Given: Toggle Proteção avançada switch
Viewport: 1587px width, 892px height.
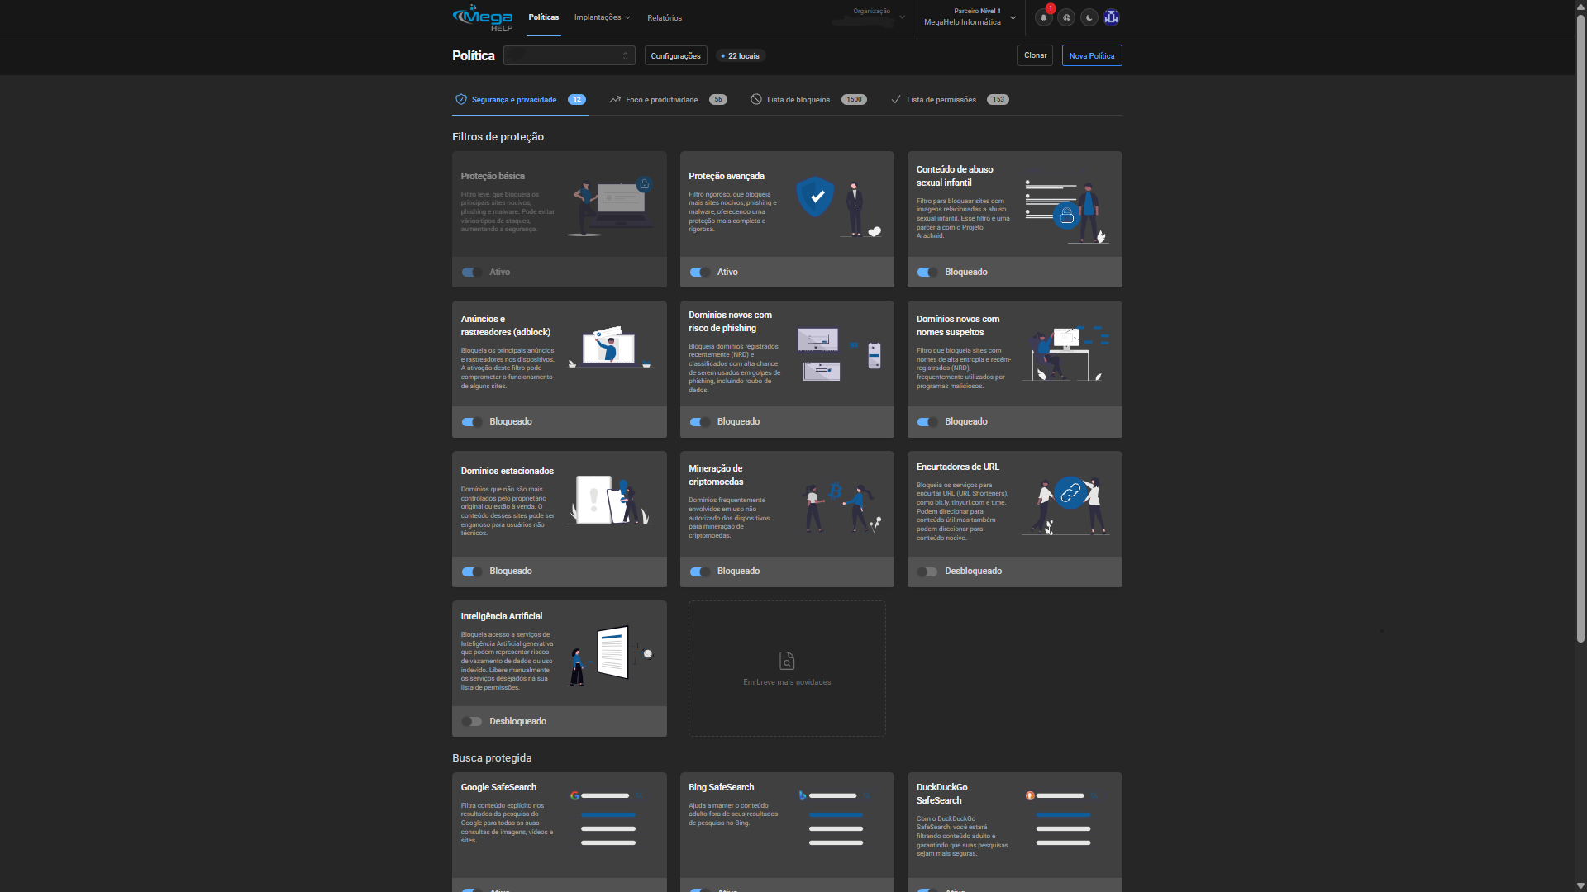Looking at the screenshot, I should (x=699, y=273).
